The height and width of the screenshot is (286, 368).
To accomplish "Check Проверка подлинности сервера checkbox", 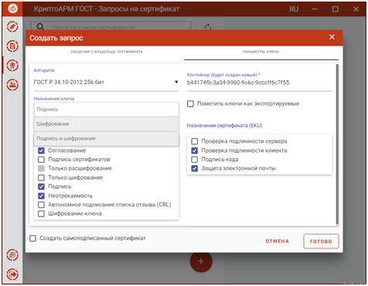I will tap(195, 141).
